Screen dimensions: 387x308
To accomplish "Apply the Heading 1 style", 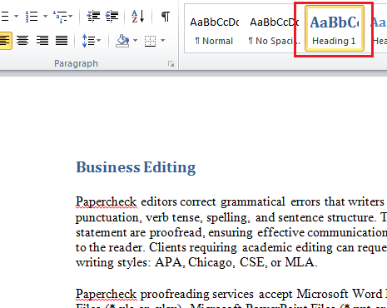I will (x=335, y=28).
